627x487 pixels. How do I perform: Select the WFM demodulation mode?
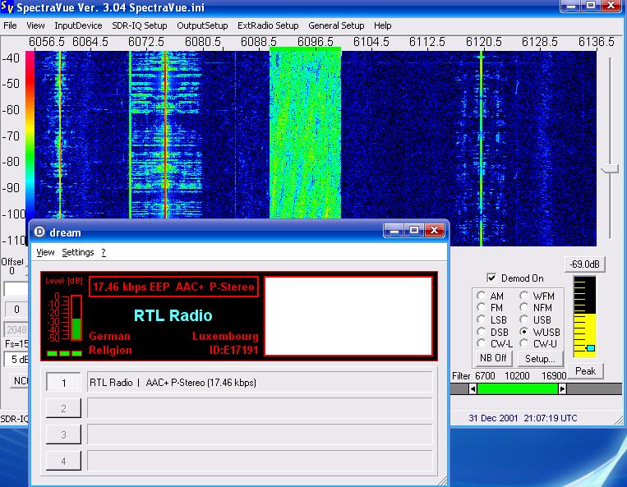point(523,296)
